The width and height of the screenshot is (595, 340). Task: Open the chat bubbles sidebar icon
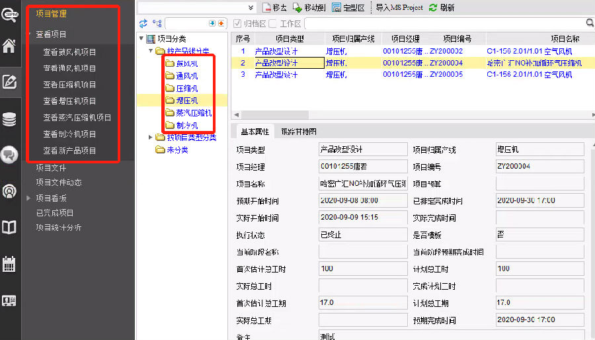pos(9,155)
